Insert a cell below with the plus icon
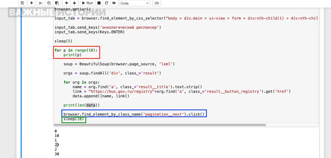Image resolution: width=331 pixels, height=158 pixels. point(31,3)
